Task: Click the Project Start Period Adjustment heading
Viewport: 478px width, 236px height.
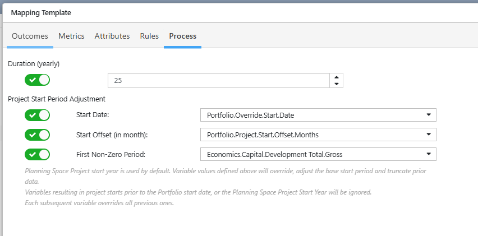Action: [57, 99]
